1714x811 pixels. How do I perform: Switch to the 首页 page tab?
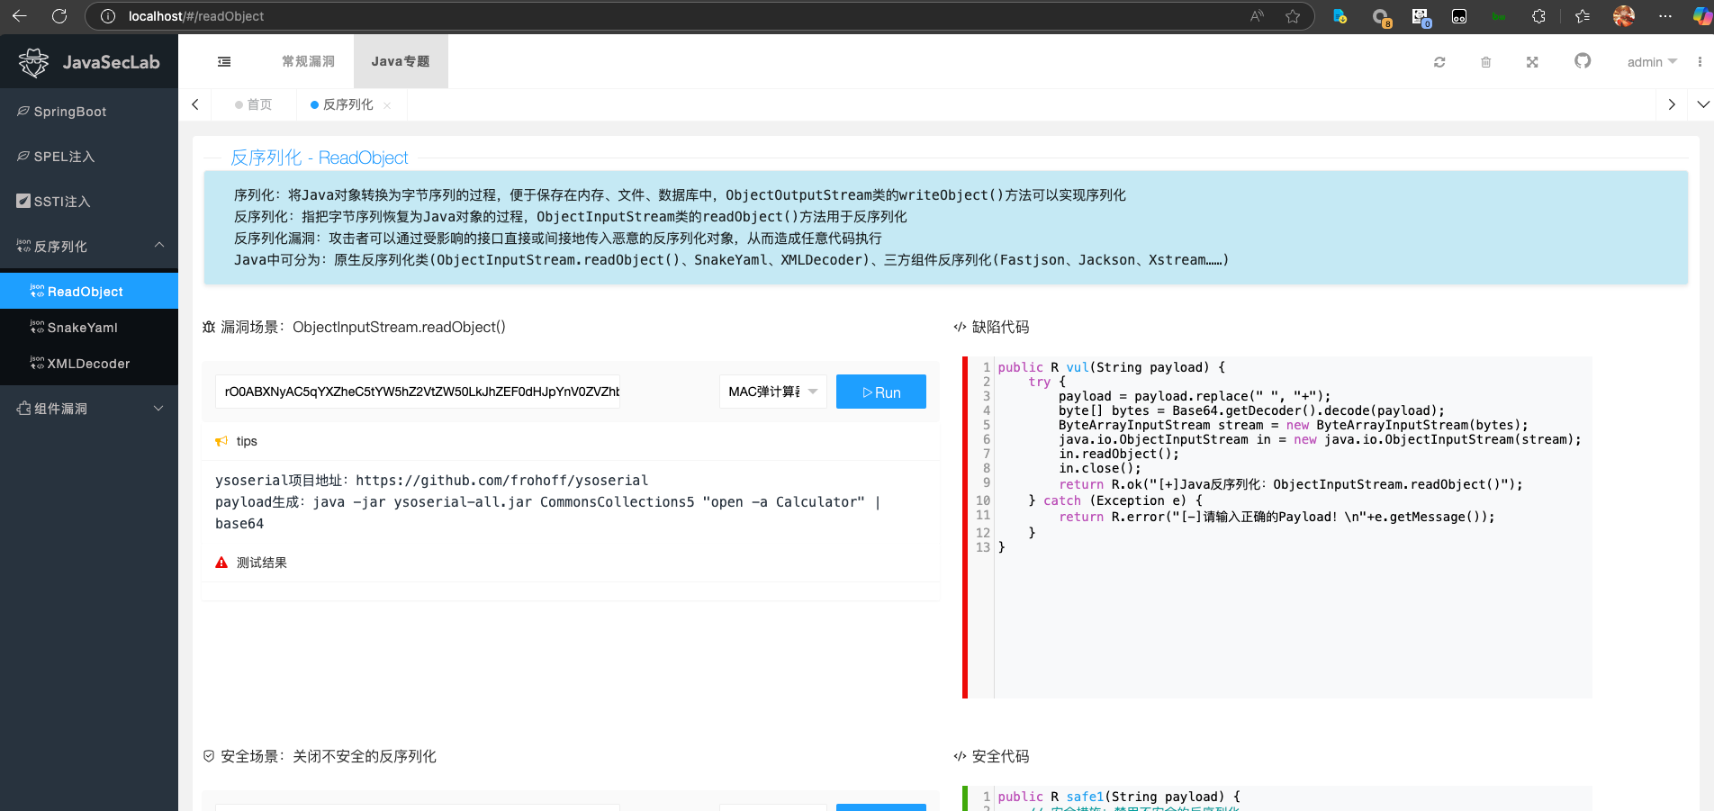tap(254, 104)
